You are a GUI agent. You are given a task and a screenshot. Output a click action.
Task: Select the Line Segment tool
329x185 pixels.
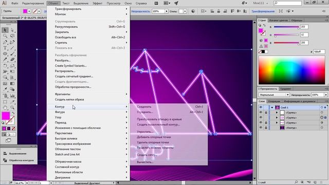click(x=12, y=48)
